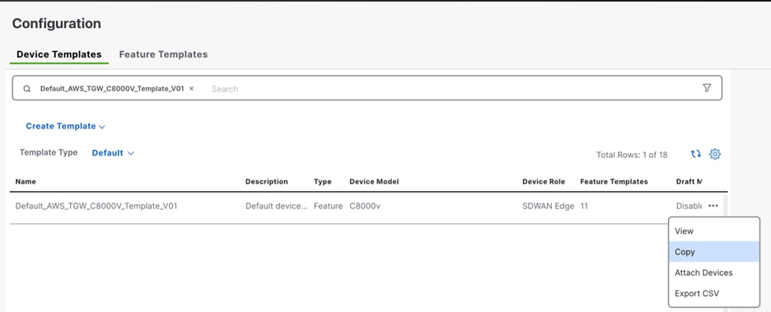Switch to Feature Templates tab
This screenshot has width=771, height=312.
click(x=163, y=54)
